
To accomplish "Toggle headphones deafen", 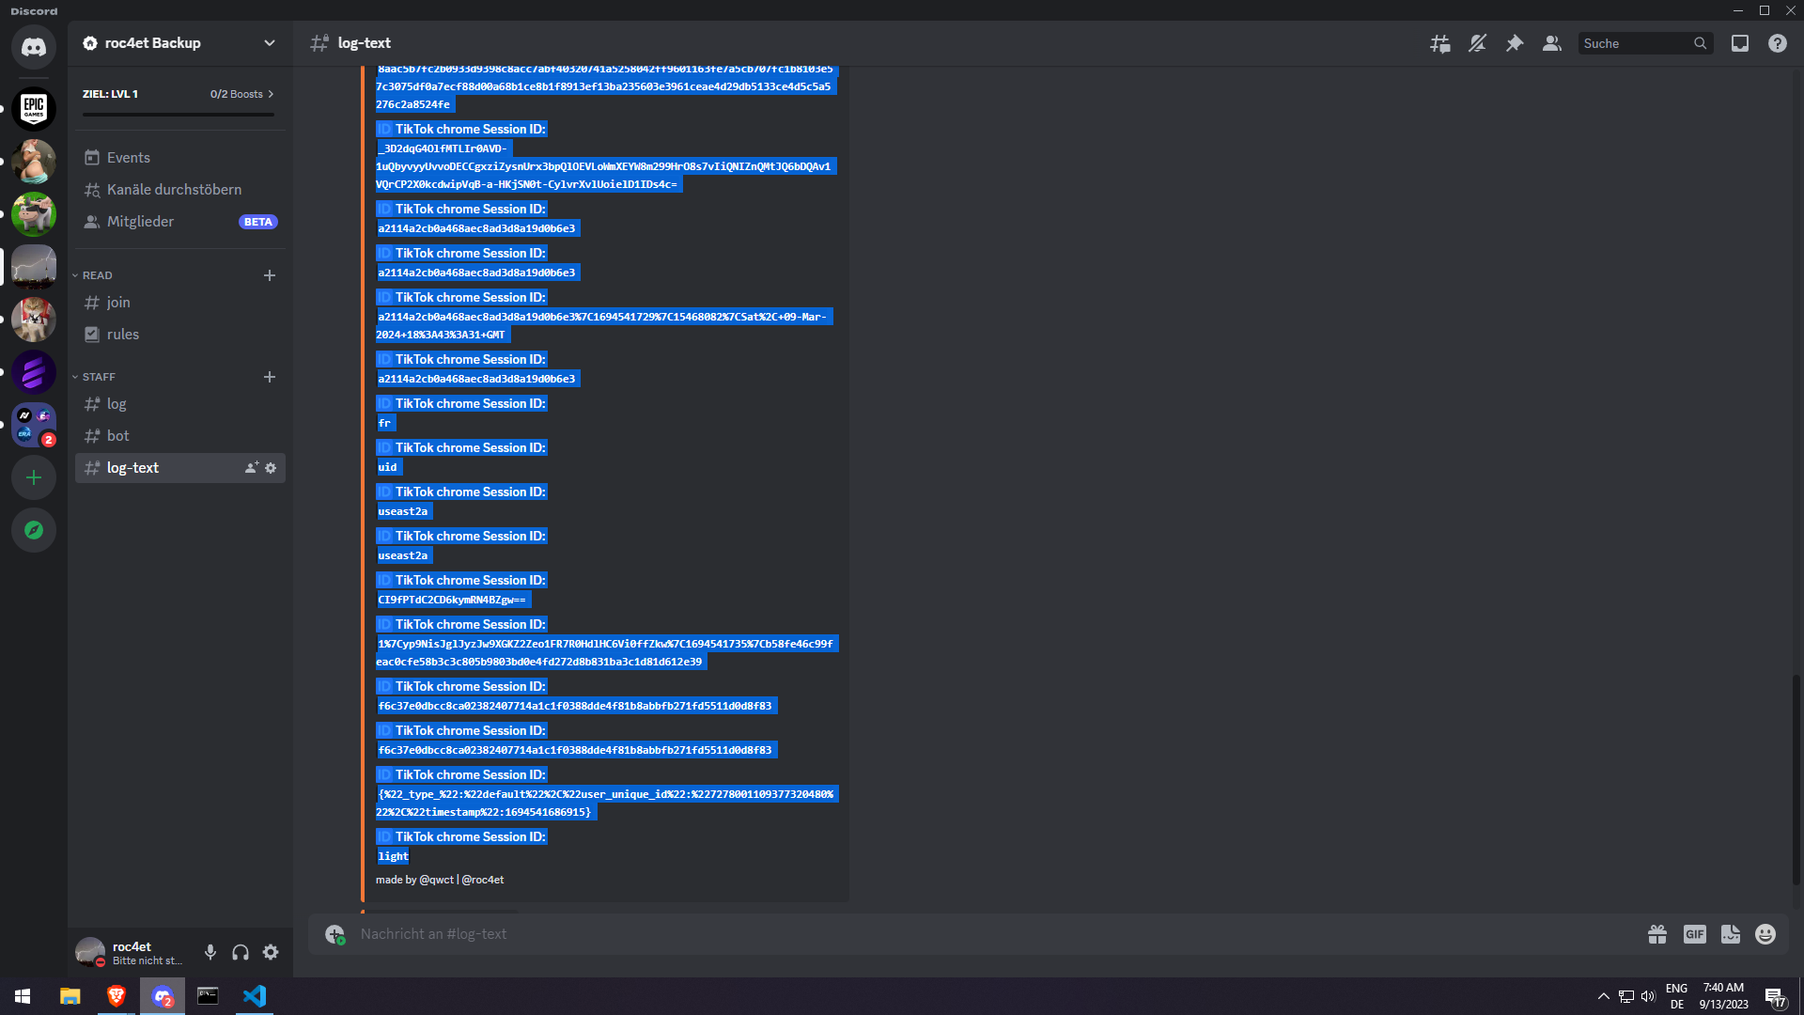I will pyautogui.click(x=241, y=952).
